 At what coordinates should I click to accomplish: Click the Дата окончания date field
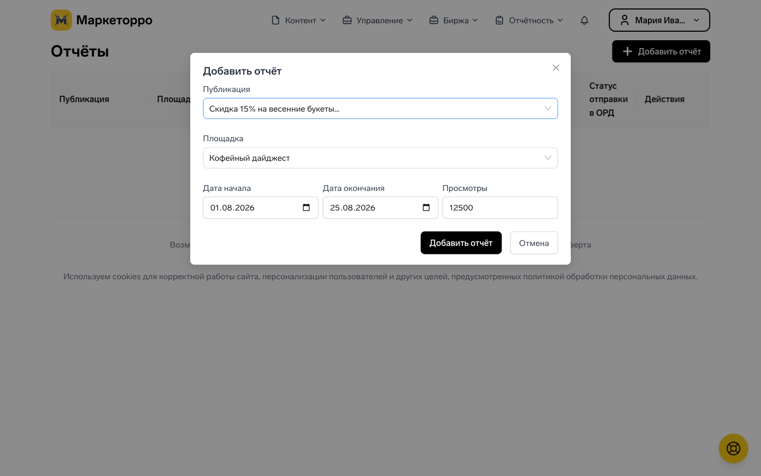click(x=380, y=207)
